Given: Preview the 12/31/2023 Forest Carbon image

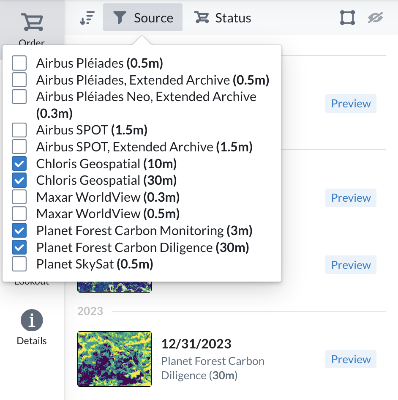Looking at the screenshot, I should click(x=351, y=359).
